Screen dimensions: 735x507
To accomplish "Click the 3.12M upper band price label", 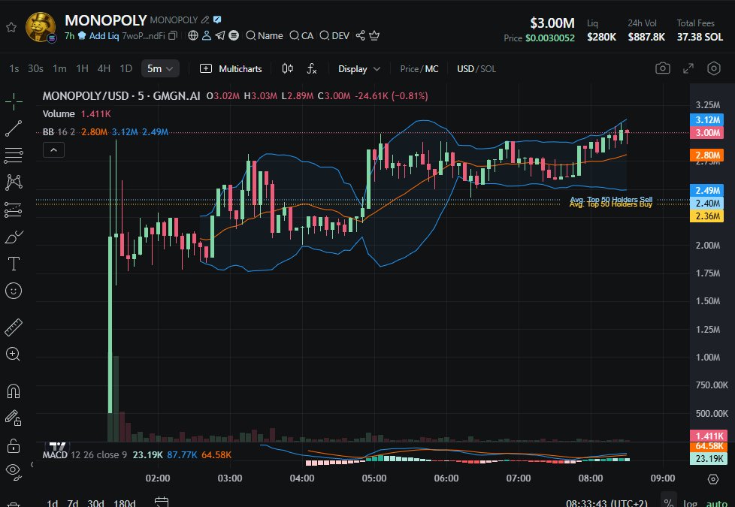I will [707, 120].
